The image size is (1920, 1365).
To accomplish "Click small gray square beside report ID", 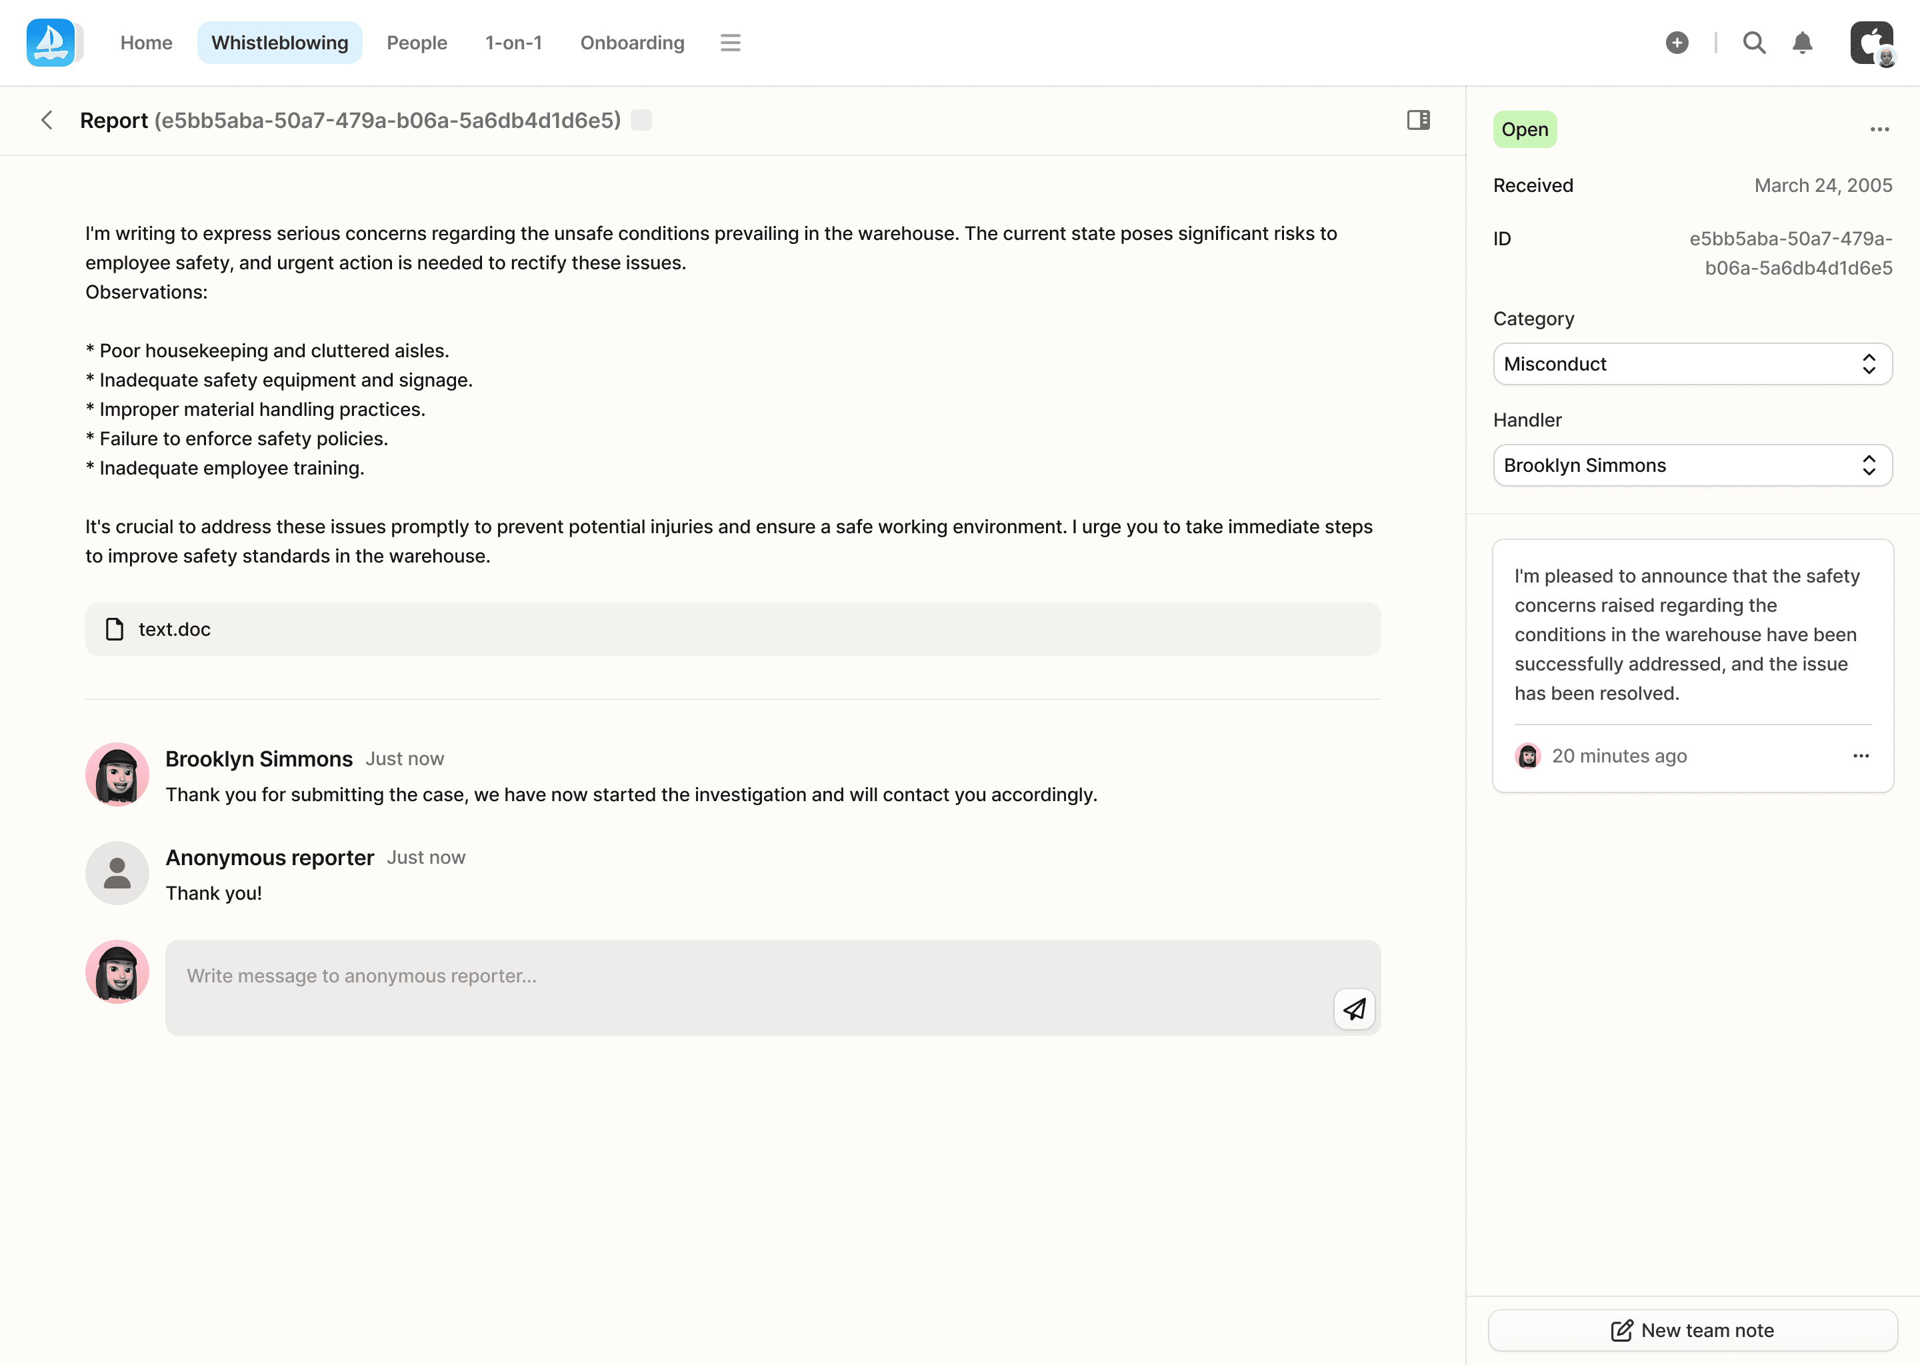I will (641, 120).
